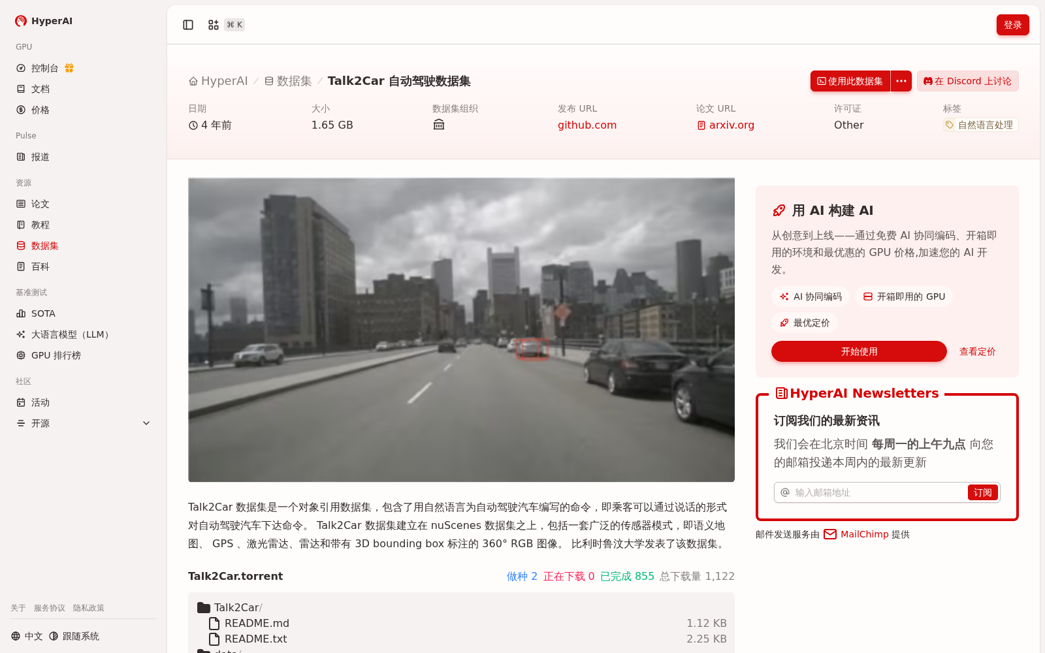Select the 数据集 sidebar item
Image resolution: width=1045 pixels, height=653 pixels.
click(84, 246)
